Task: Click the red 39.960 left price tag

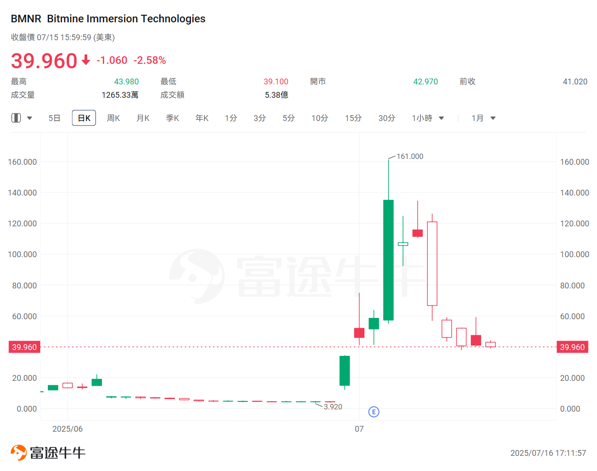Action: click(25, 347)
